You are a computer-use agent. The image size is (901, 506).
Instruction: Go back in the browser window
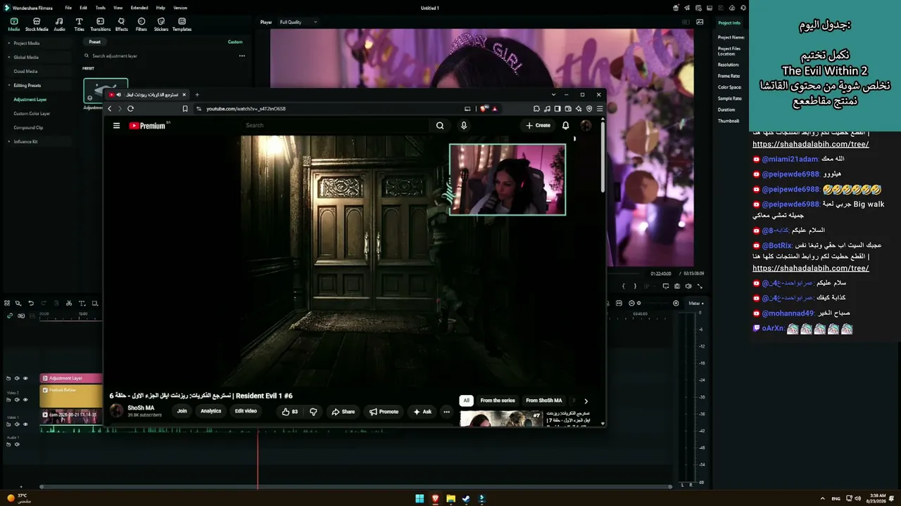coord(109,109)
